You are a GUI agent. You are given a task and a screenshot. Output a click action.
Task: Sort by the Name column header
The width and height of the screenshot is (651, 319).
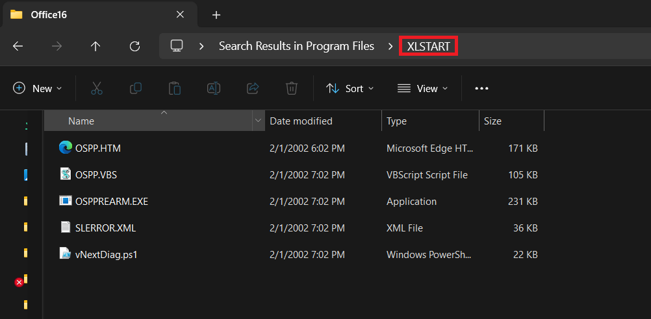pyautogui.click(x=149, y=121)
